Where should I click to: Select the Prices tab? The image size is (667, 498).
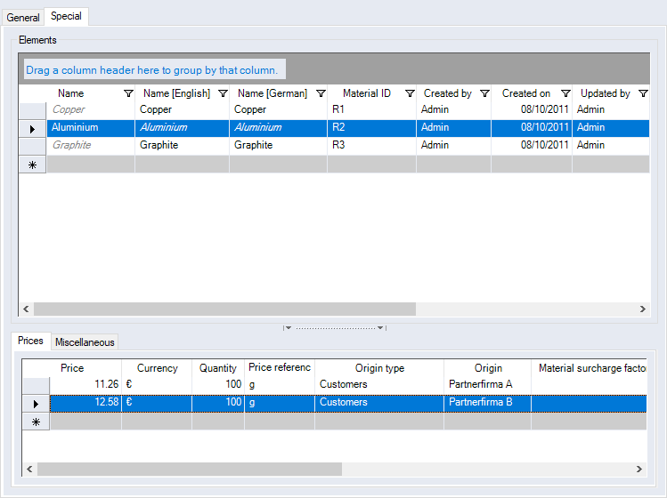[30, 341]
